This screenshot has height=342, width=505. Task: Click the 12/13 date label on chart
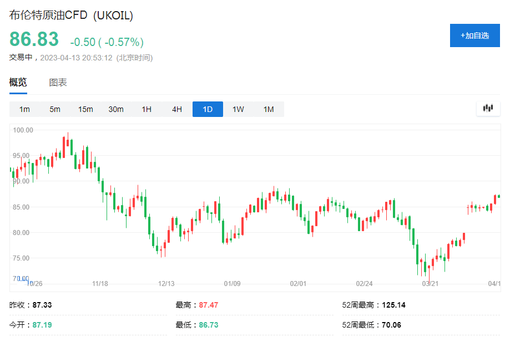coord(166,284)
